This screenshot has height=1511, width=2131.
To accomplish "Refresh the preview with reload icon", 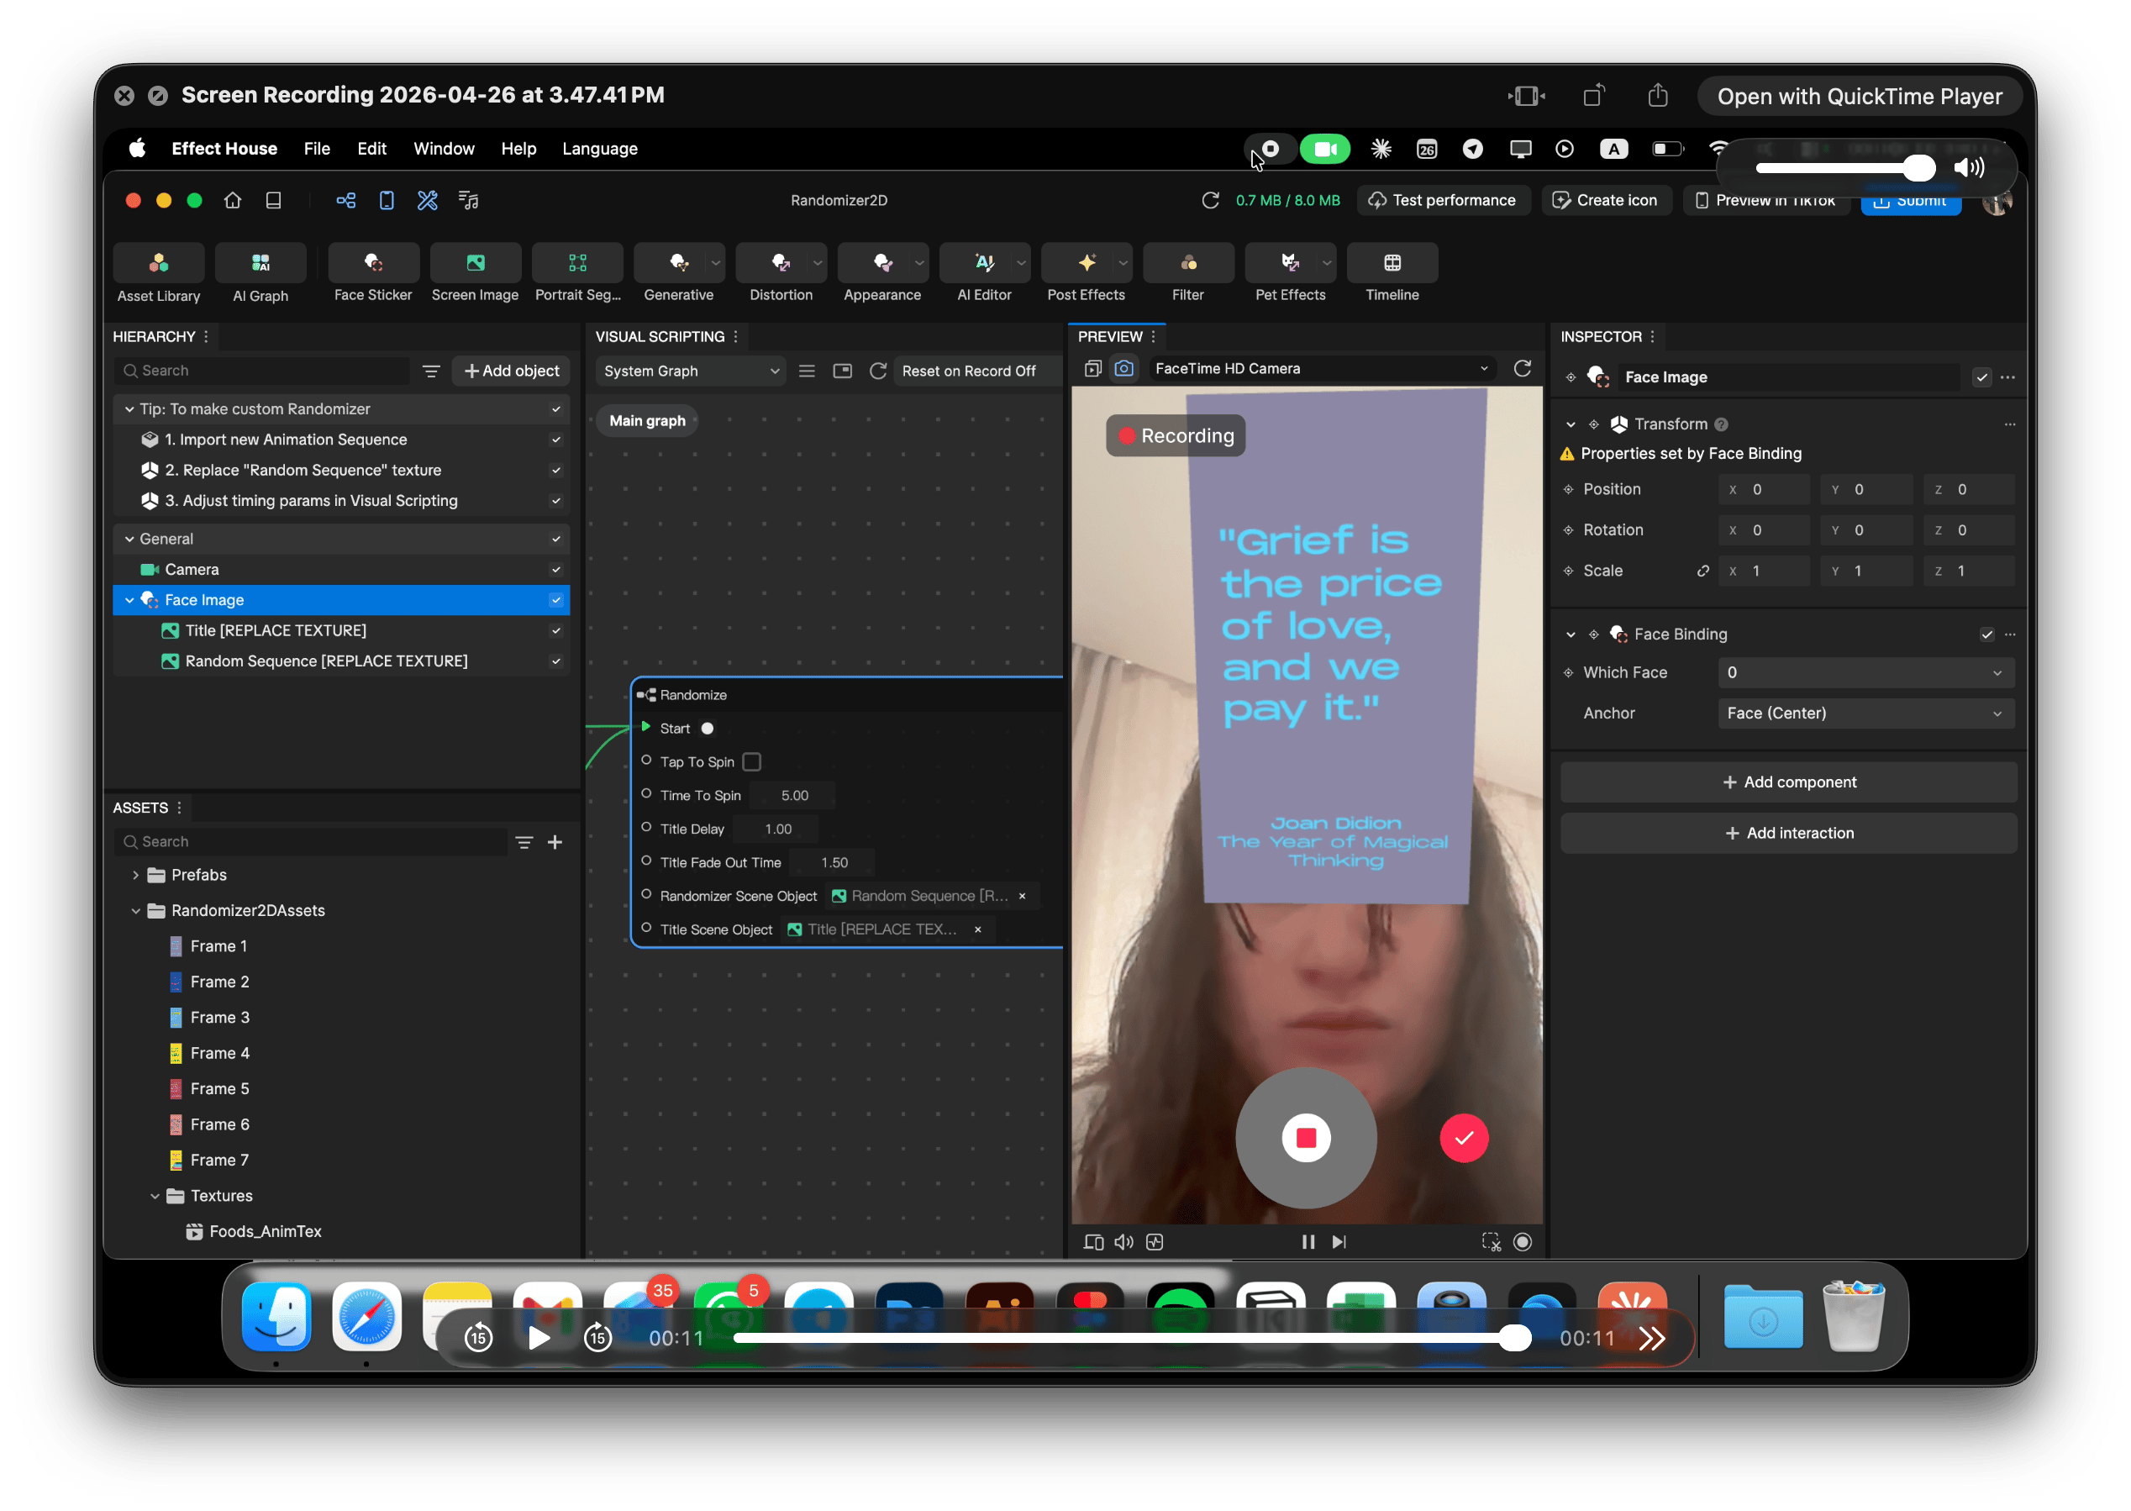I will (1523, 368).
